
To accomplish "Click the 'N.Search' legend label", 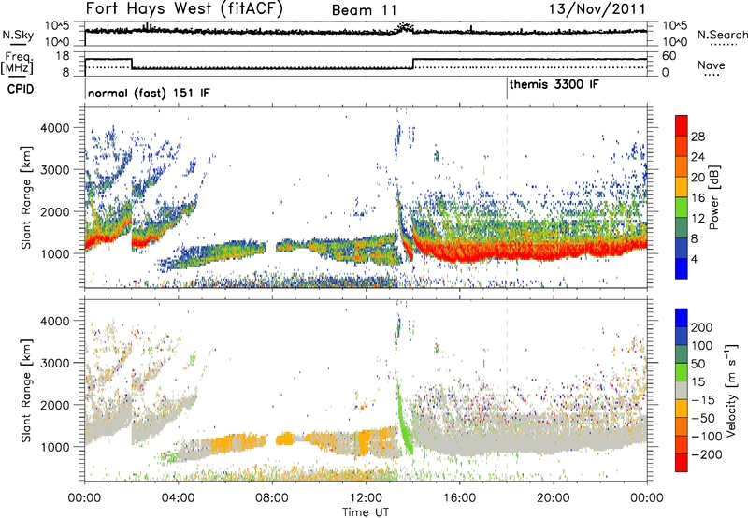I will pos(722,35).
